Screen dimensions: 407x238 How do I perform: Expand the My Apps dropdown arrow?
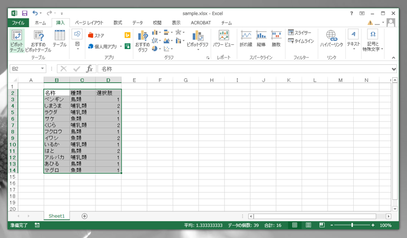121,46
